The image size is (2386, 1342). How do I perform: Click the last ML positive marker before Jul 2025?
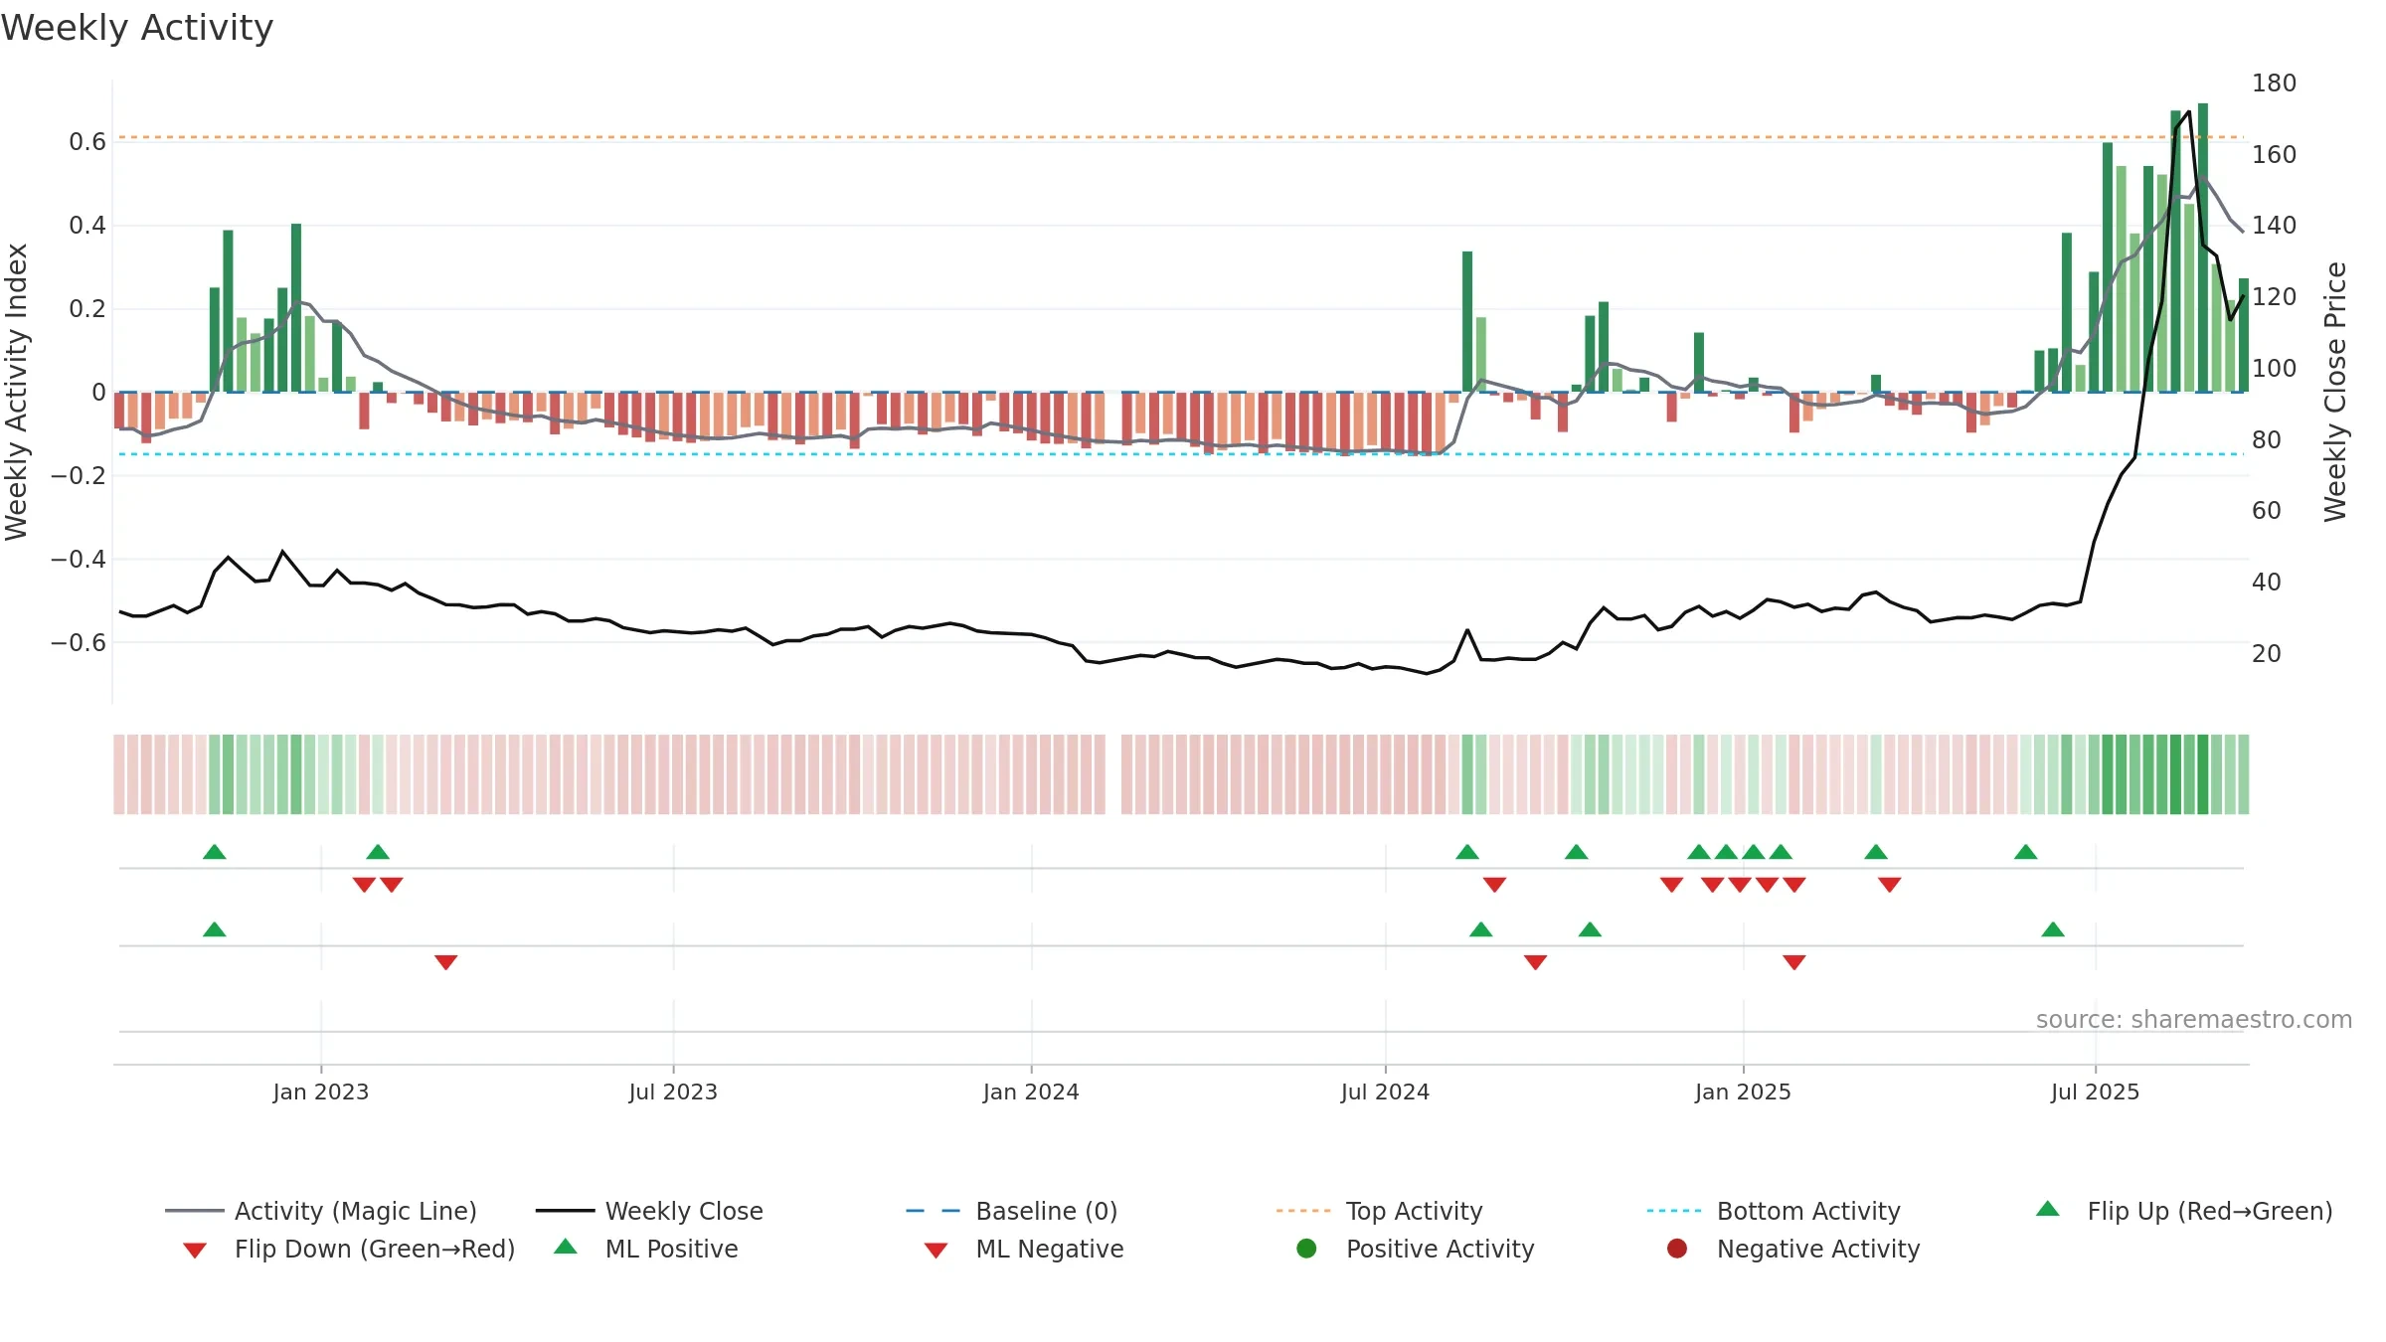2053,929
